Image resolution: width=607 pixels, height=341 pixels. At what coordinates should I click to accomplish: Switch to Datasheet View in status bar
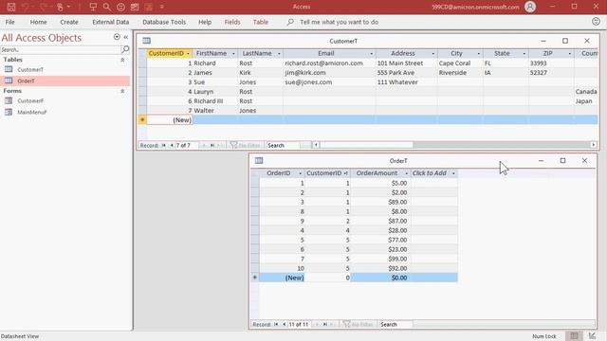pyautogui.click(x=574, y=336)
